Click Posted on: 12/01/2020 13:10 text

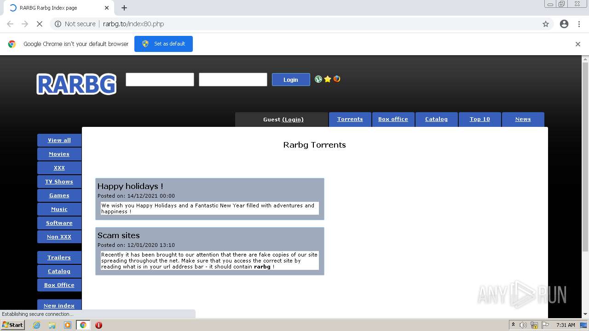coord(136,245)
